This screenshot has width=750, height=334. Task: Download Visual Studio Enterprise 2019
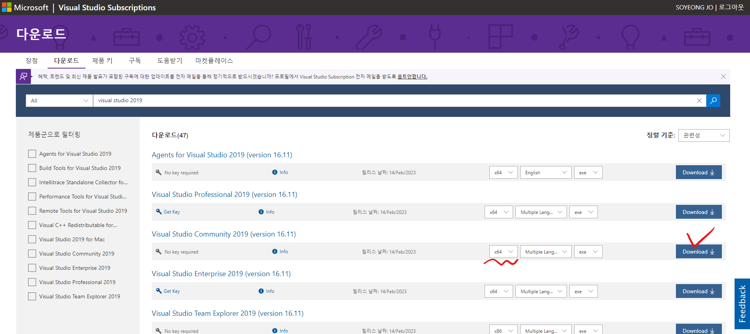(698, 291)
